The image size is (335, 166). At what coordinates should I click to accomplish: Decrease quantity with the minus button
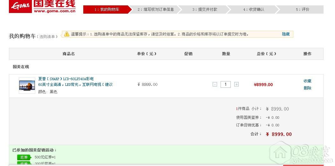point(215,84)
